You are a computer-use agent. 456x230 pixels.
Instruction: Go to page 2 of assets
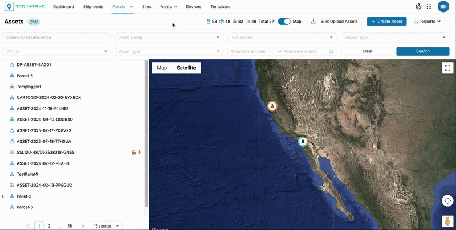click(x=49, y=226)
